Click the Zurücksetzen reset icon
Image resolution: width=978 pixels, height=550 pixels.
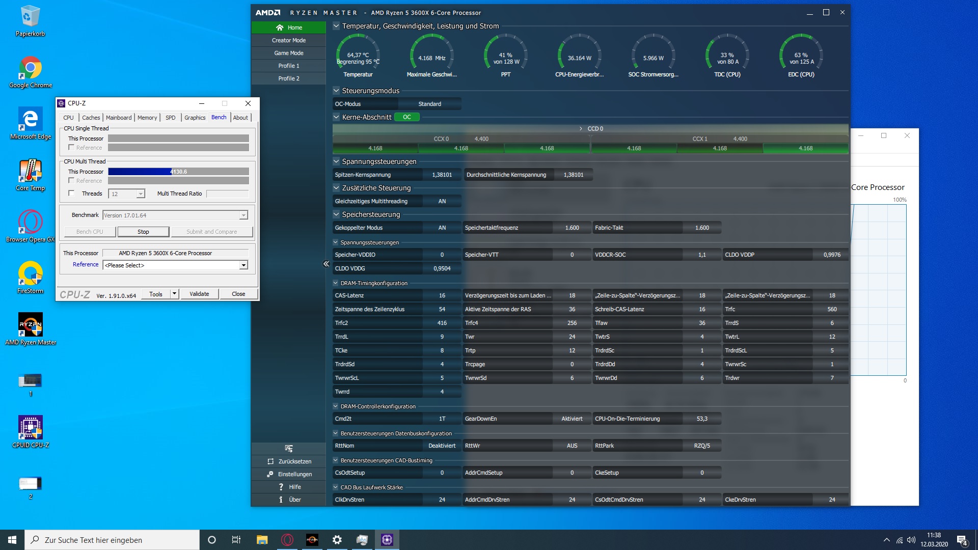tap(270, 461)
